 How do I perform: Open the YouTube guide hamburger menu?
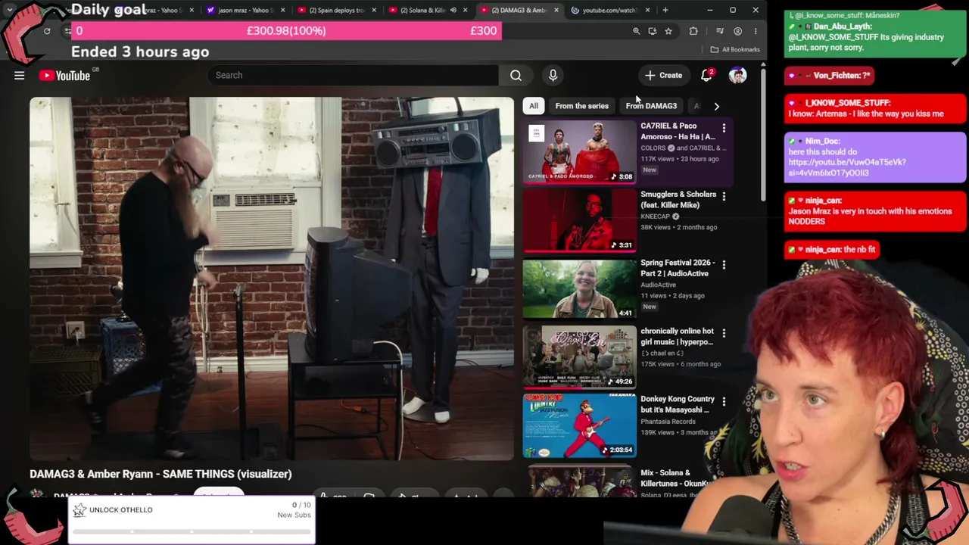(x=20, y=75)
